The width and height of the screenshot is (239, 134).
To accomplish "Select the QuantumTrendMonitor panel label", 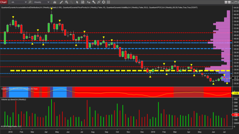I will click(x=19, y=89).
